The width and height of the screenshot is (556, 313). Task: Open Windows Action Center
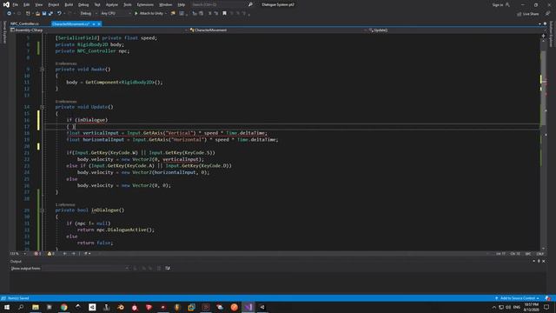point(546,307)
